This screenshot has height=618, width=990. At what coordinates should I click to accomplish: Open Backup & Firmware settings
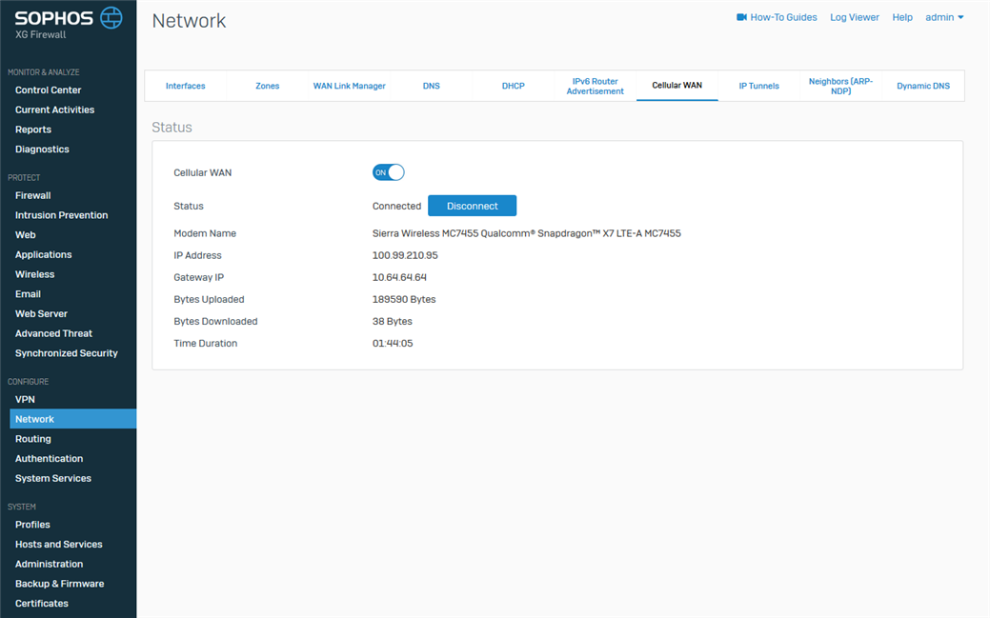[59, 584]
